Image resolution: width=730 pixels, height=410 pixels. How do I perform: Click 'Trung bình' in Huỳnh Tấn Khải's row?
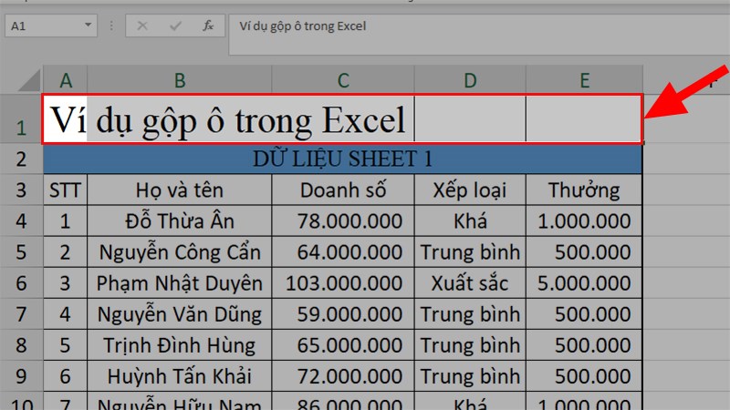[x=470, y=376]
